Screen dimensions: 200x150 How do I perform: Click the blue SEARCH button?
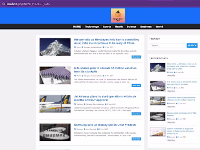tap(192, 46)
